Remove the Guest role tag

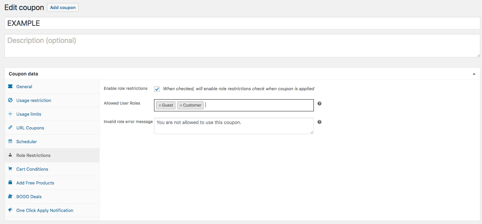pyautogui.click(x=160, y=105)
